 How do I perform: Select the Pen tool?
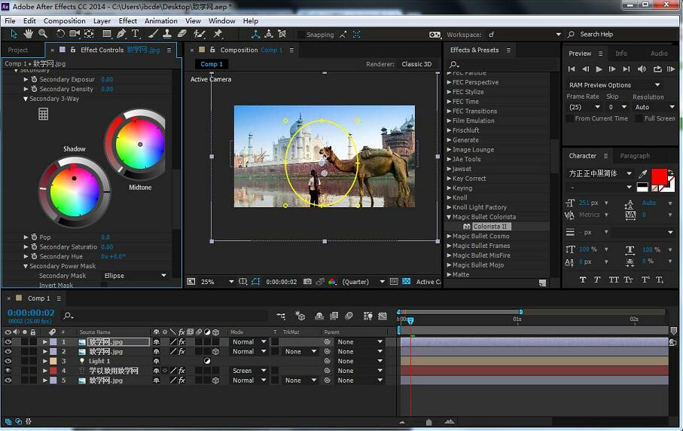121,34
